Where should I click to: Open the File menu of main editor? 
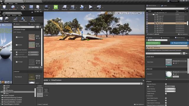pos(2,4)
